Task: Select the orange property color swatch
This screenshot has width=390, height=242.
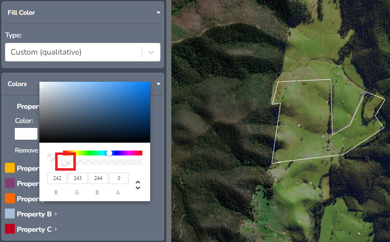Action: click(x=10, y=199)
